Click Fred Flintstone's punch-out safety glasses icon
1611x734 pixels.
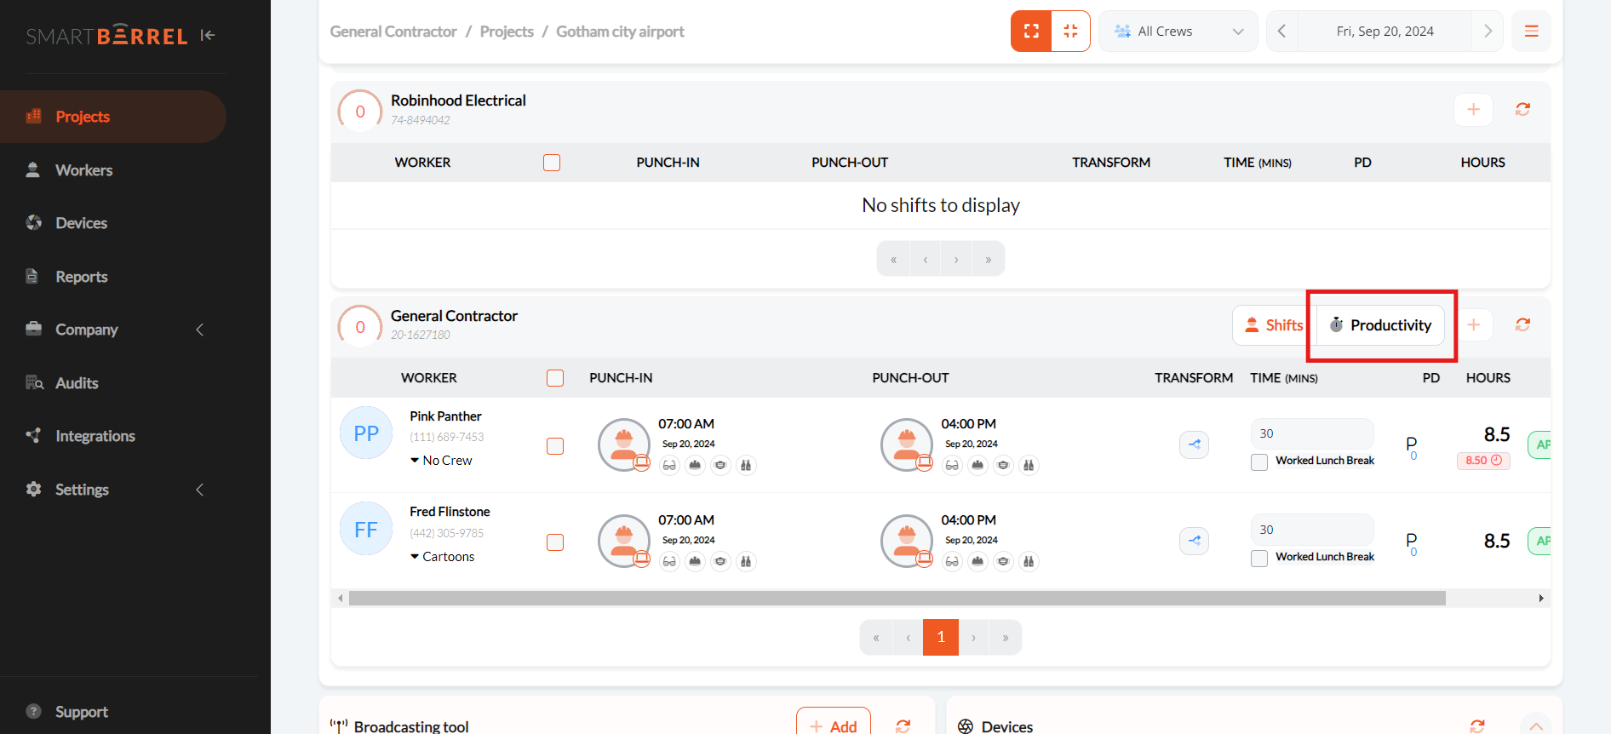(953, 561)
